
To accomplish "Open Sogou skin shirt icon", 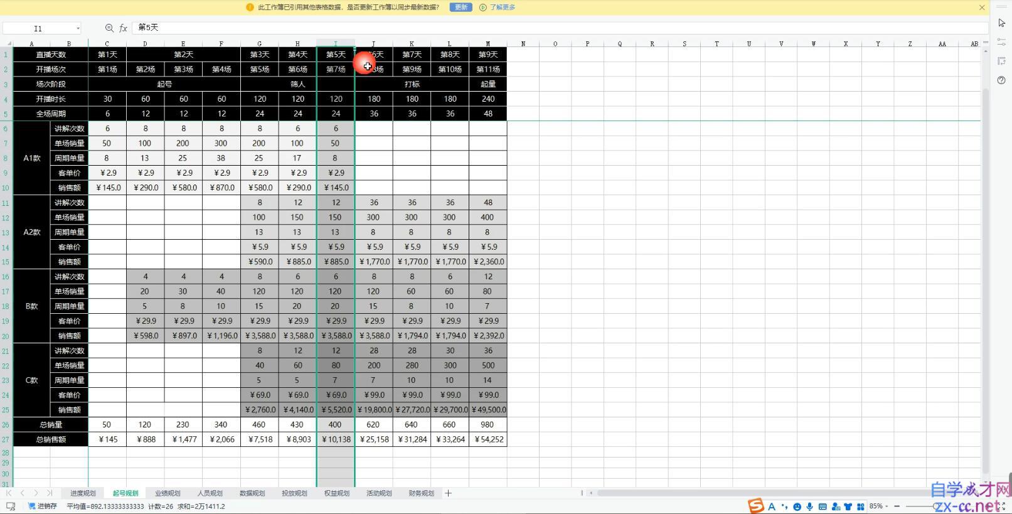I will click(848, 506).
